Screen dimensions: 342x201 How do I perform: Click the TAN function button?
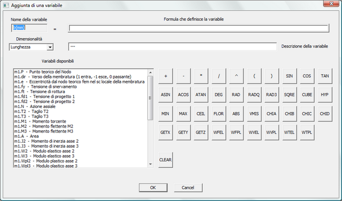click(325, 76)
